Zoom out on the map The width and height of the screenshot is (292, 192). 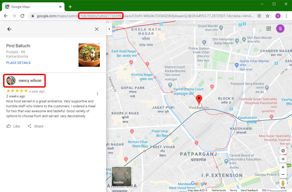[283, 175]
